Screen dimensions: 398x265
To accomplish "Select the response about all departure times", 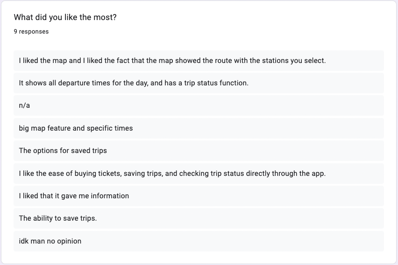I will point(199,83).
